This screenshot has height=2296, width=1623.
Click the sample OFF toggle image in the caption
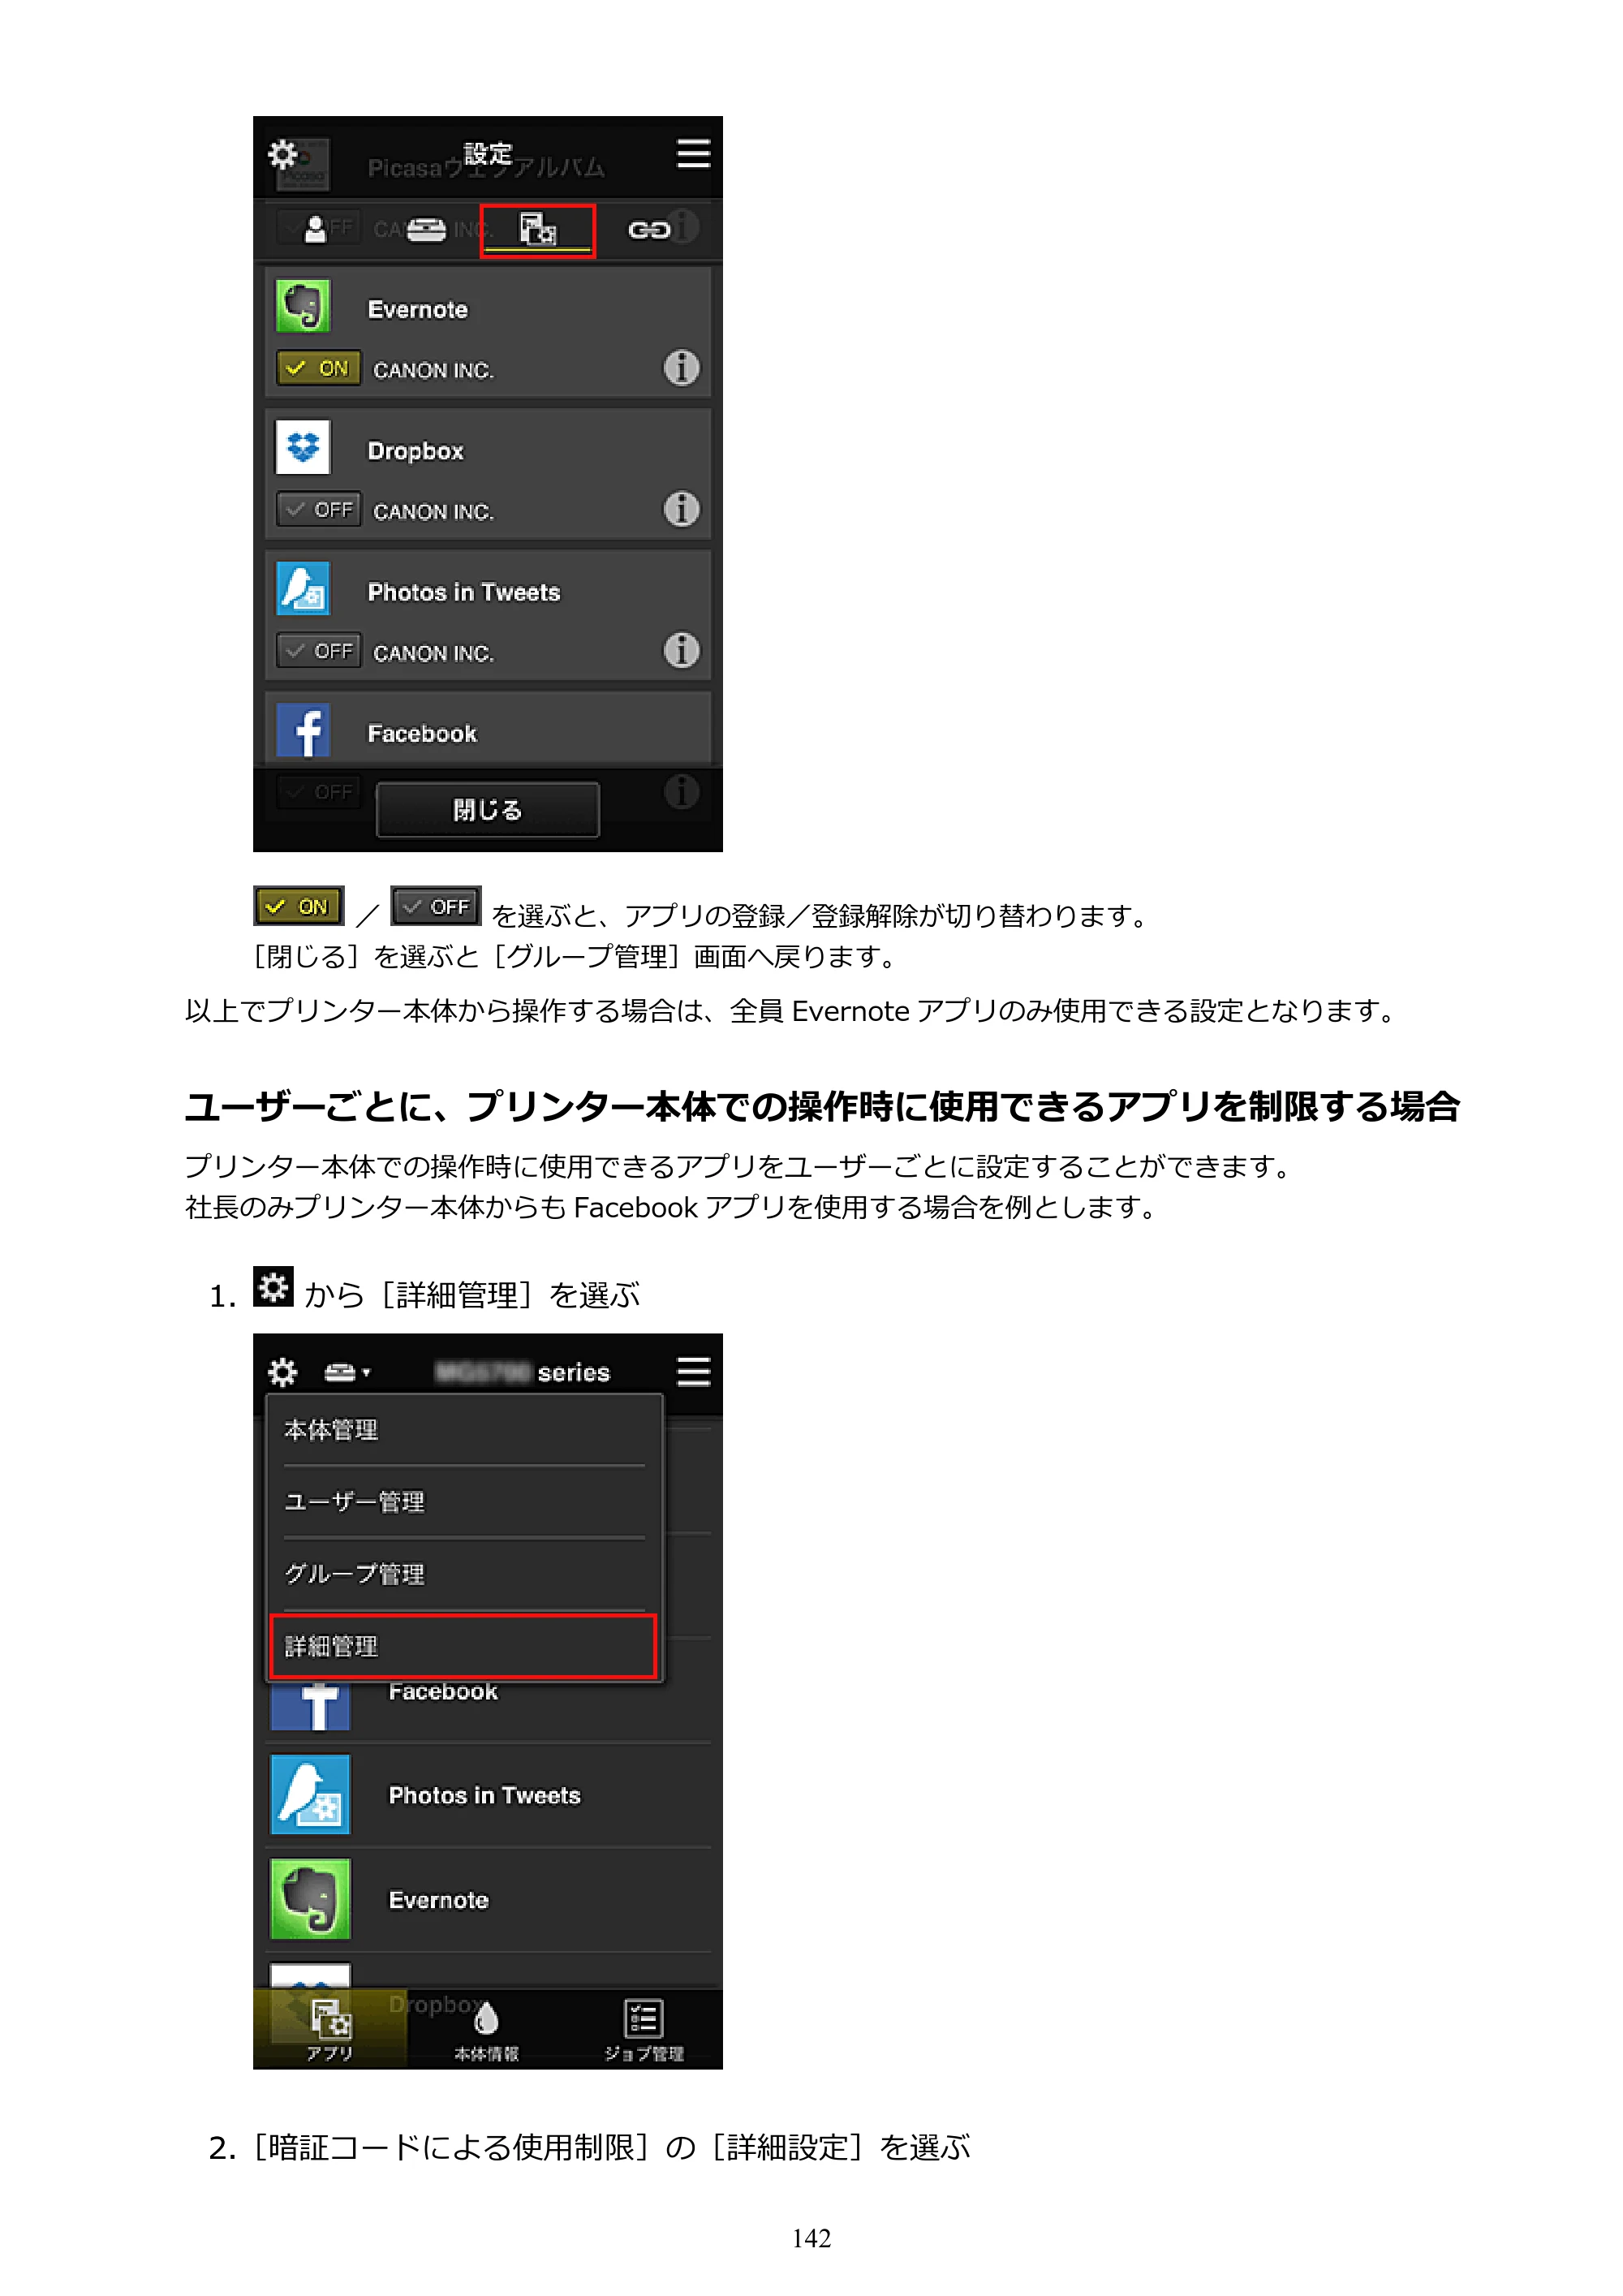click(436, 906)
